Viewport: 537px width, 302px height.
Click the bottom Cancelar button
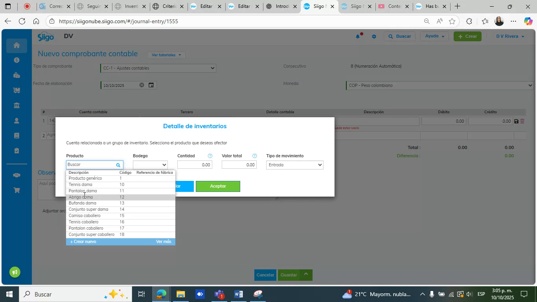pyautogui.click(x=265, y=275)
